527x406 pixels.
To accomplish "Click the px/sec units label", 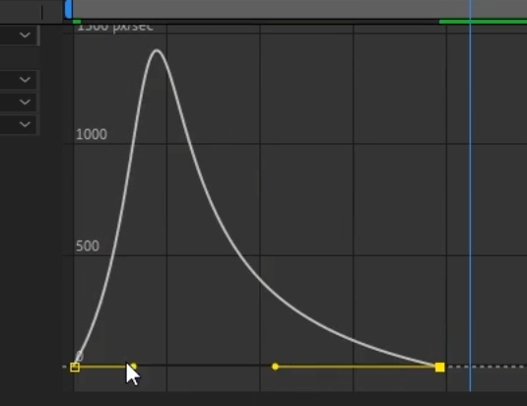I will pyautogui.click(x=133, y=27).
